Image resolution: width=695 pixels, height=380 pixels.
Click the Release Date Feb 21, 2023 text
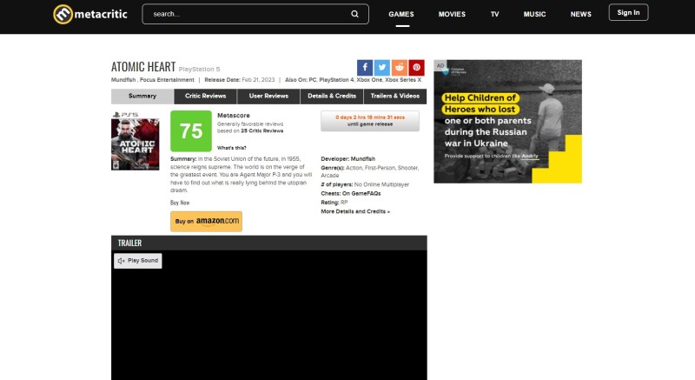[240, 80]
